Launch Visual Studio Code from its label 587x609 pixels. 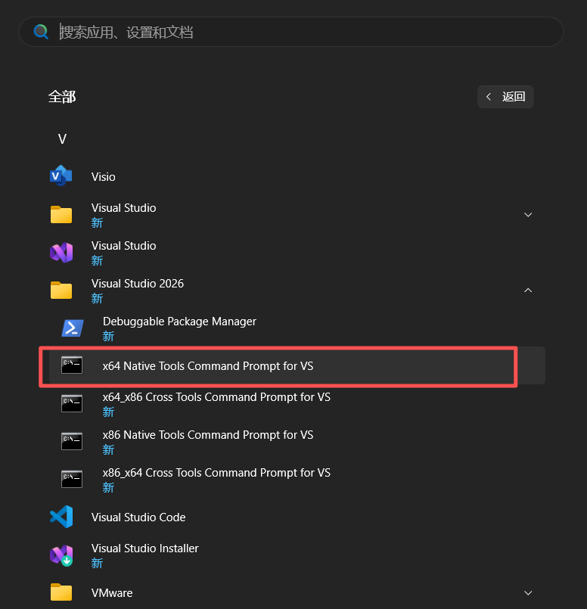138,517
